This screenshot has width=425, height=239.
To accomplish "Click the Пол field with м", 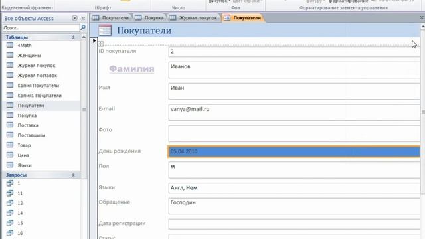I will 294,170.
